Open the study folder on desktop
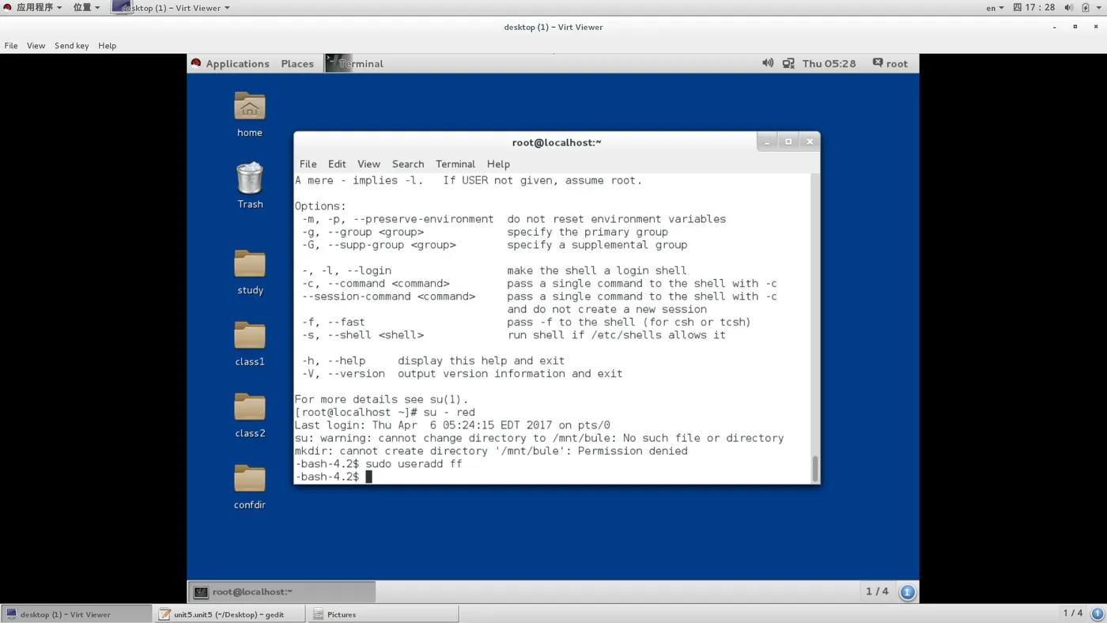 pyautogui.click(x=249, y=264)
